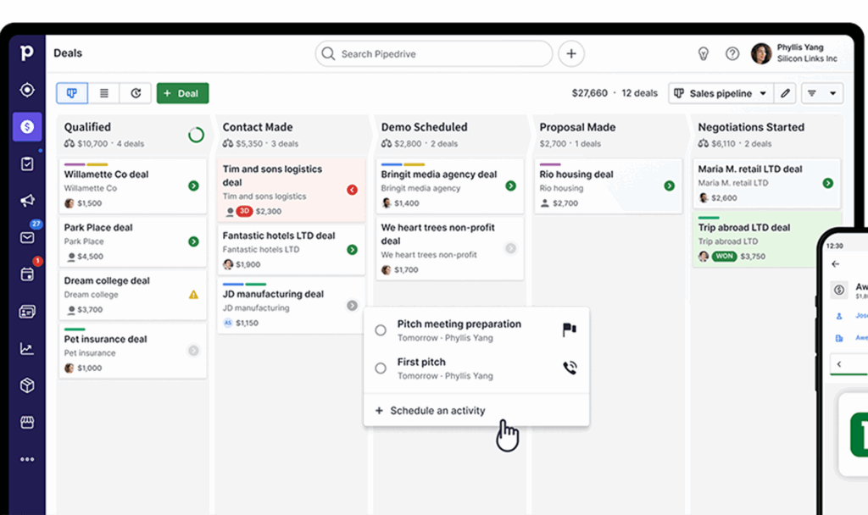This screenshot has width=868, height=515.
Task: Open Trip abroad LTD deal card
Action: pos(766,240)
